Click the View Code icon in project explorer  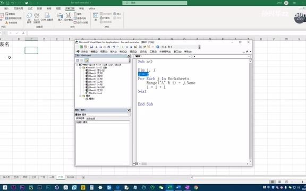78,60
